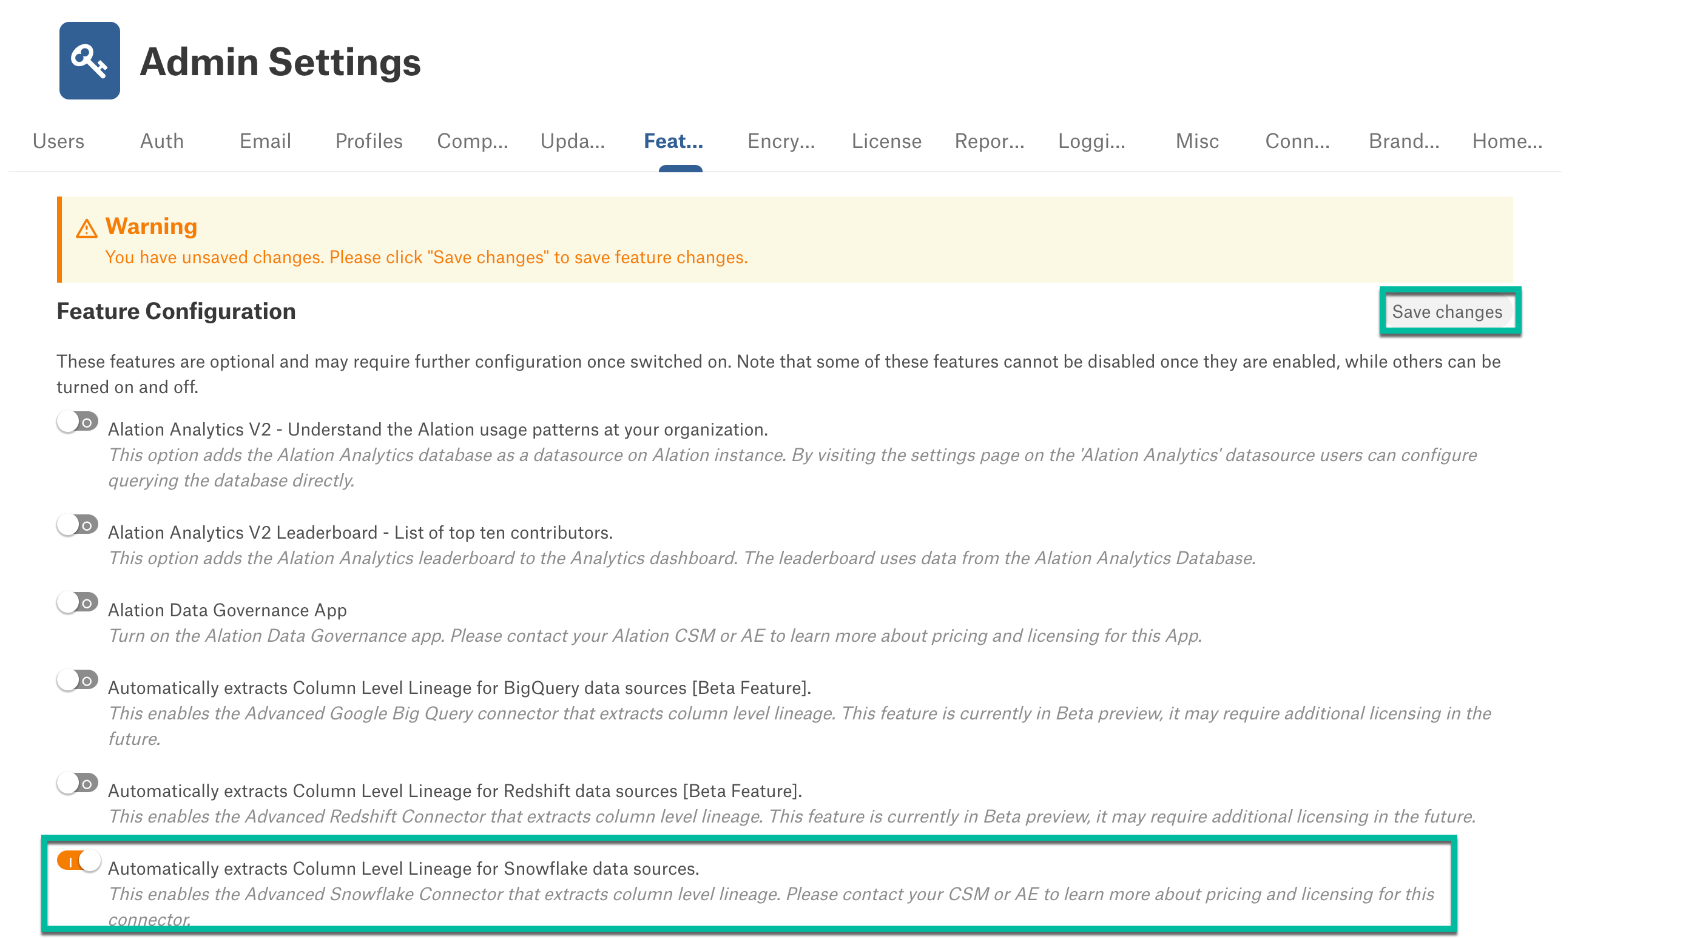The image size is (1700, 939).
Task: Go to the Profiles tab
Action: 369,141
